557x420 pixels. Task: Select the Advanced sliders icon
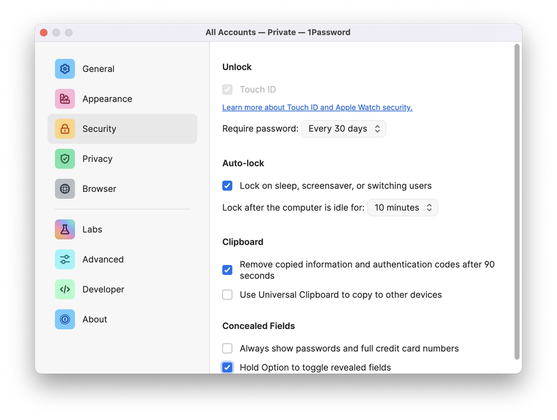[x=65, y=259]
